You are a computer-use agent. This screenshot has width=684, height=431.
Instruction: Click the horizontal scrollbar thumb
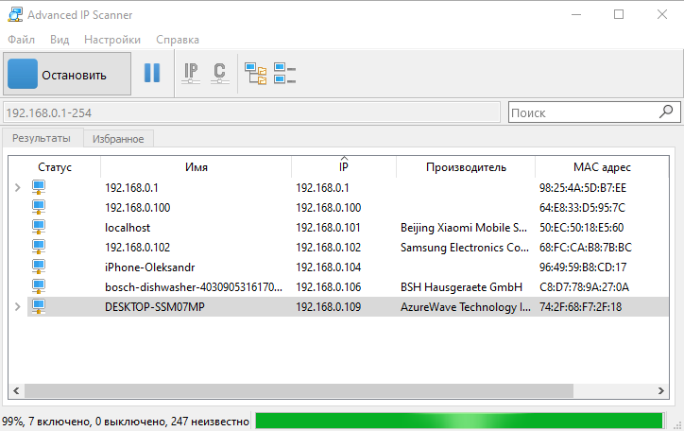tap(299, 390)
